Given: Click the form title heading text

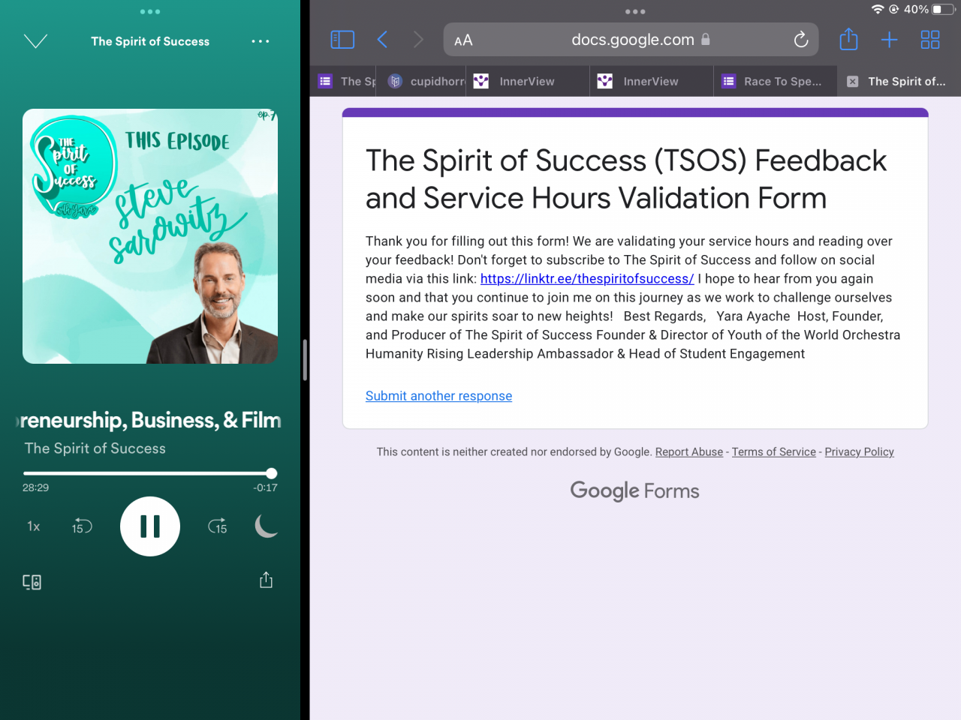Looking at the screenshot, I should point(626,179).
